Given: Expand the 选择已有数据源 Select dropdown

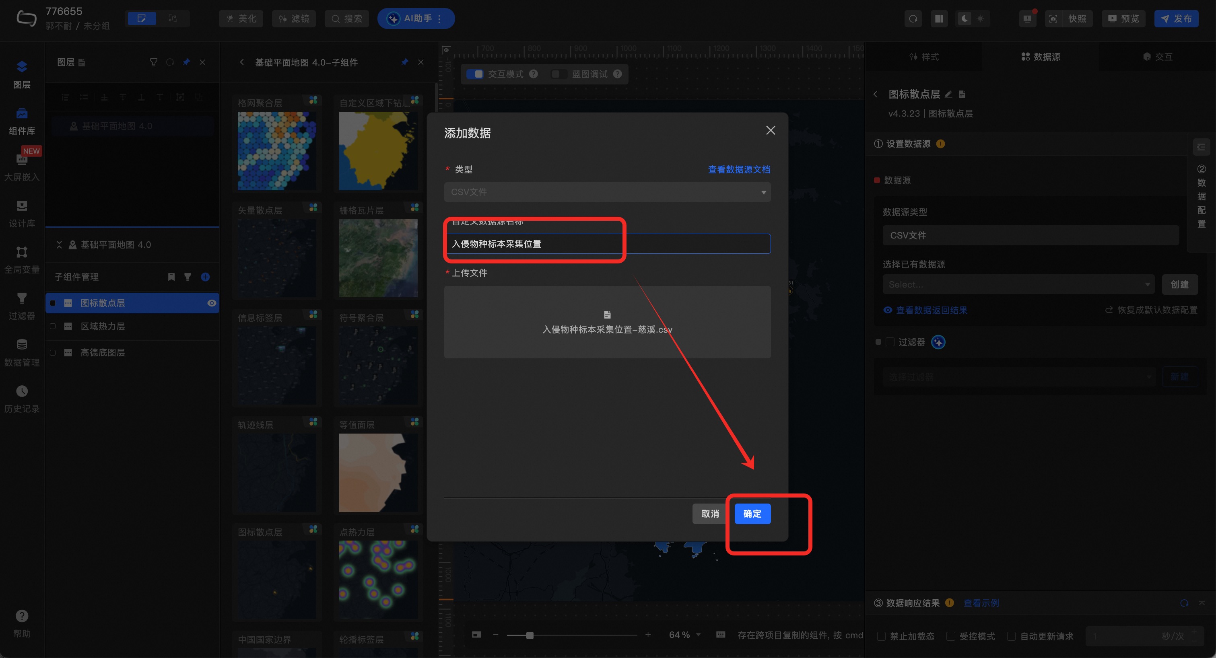Looking at the screenshot, I should pos(1018,284).
